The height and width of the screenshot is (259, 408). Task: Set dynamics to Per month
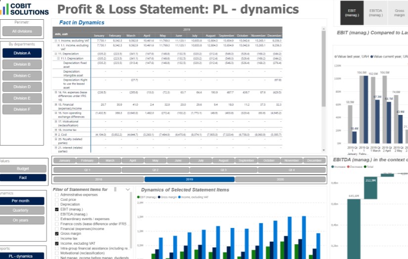(22, 201)
